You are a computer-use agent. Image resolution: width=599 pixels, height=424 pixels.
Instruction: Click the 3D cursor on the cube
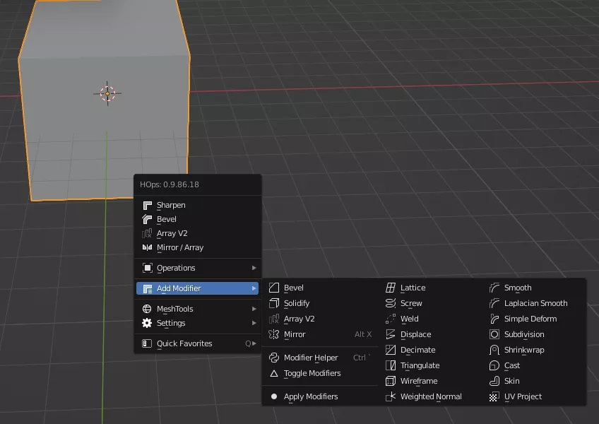tap(107, 93)
